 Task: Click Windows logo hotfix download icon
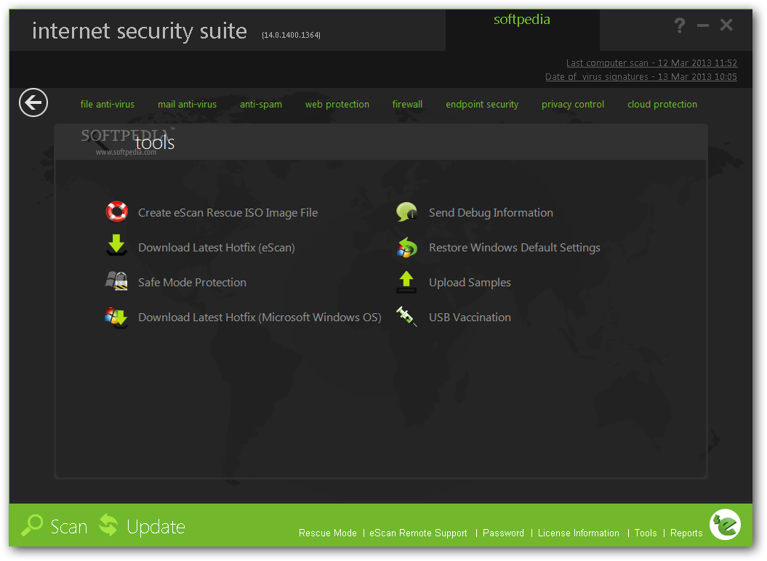point(116,318)
